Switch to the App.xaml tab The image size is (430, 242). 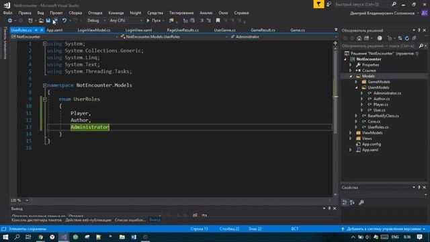tap(54, 30)
